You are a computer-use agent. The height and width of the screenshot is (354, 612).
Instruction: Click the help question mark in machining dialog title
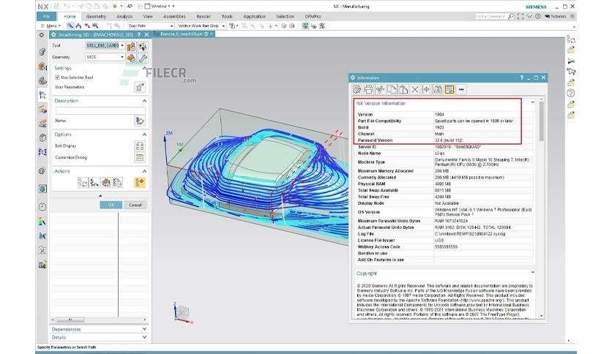click(138, 34)
